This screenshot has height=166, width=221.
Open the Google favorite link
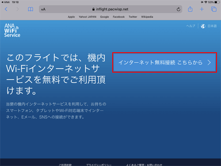click(104, 17)
